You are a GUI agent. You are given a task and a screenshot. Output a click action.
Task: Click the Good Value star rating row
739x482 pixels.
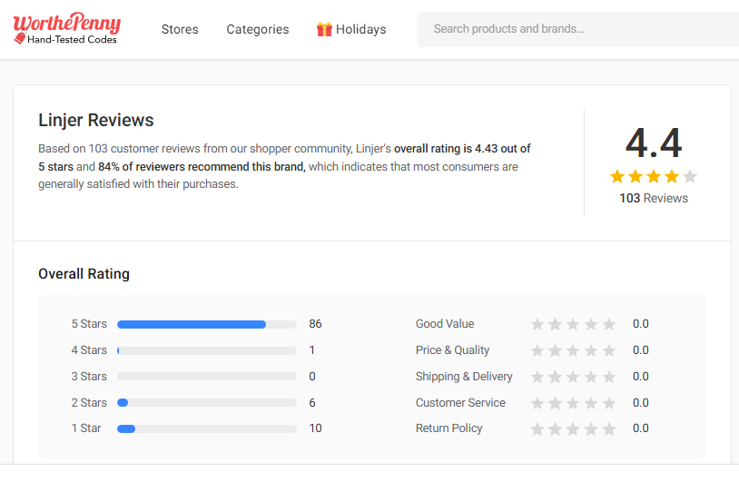[x=573, y=324]
